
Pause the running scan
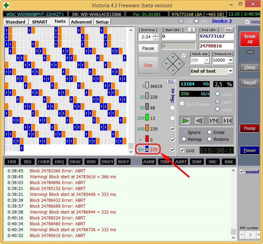pos(148,48)
